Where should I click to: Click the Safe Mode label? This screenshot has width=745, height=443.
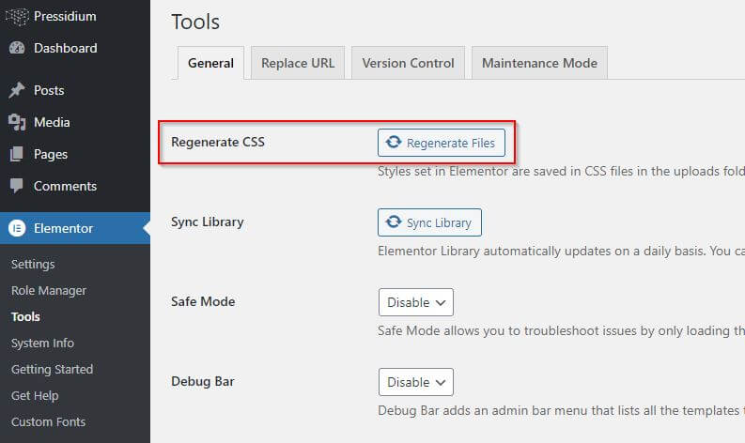tap(203, 301)
